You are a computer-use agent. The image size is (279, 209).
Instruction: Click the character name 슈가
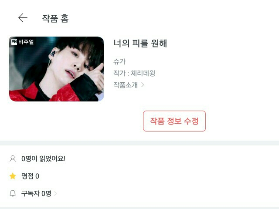tap(119, 61)
